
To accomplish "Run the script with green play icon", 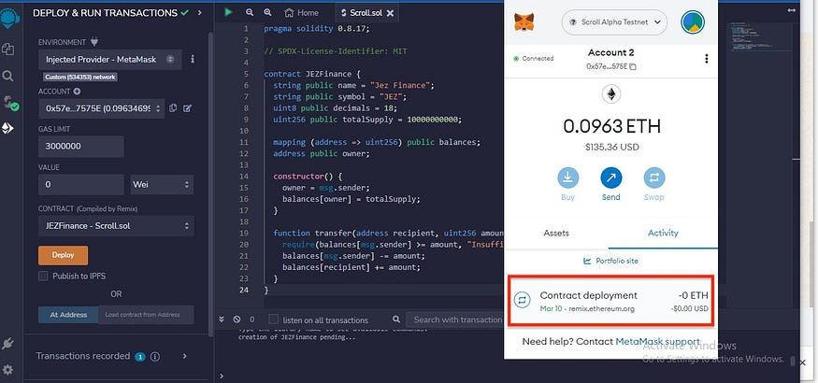I will [228, 12].
